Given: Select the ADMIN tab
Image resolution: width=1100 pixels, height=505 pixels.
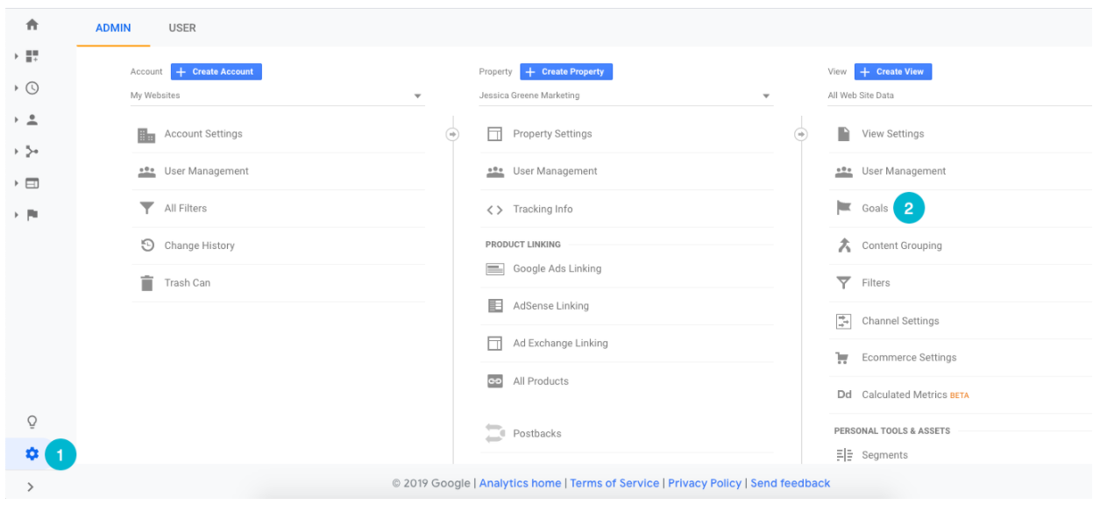Looking at the screenshot, I should pos(113,28).
